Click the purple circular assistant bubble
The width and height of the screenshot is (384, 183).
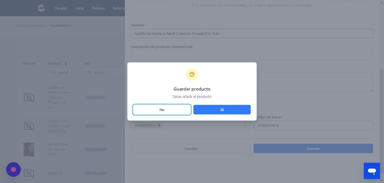pyautogui.click(x=13, y=170)
